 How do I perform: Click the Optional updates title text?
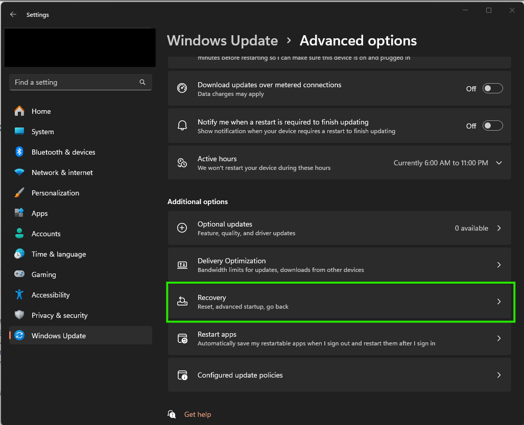[225, 224]
